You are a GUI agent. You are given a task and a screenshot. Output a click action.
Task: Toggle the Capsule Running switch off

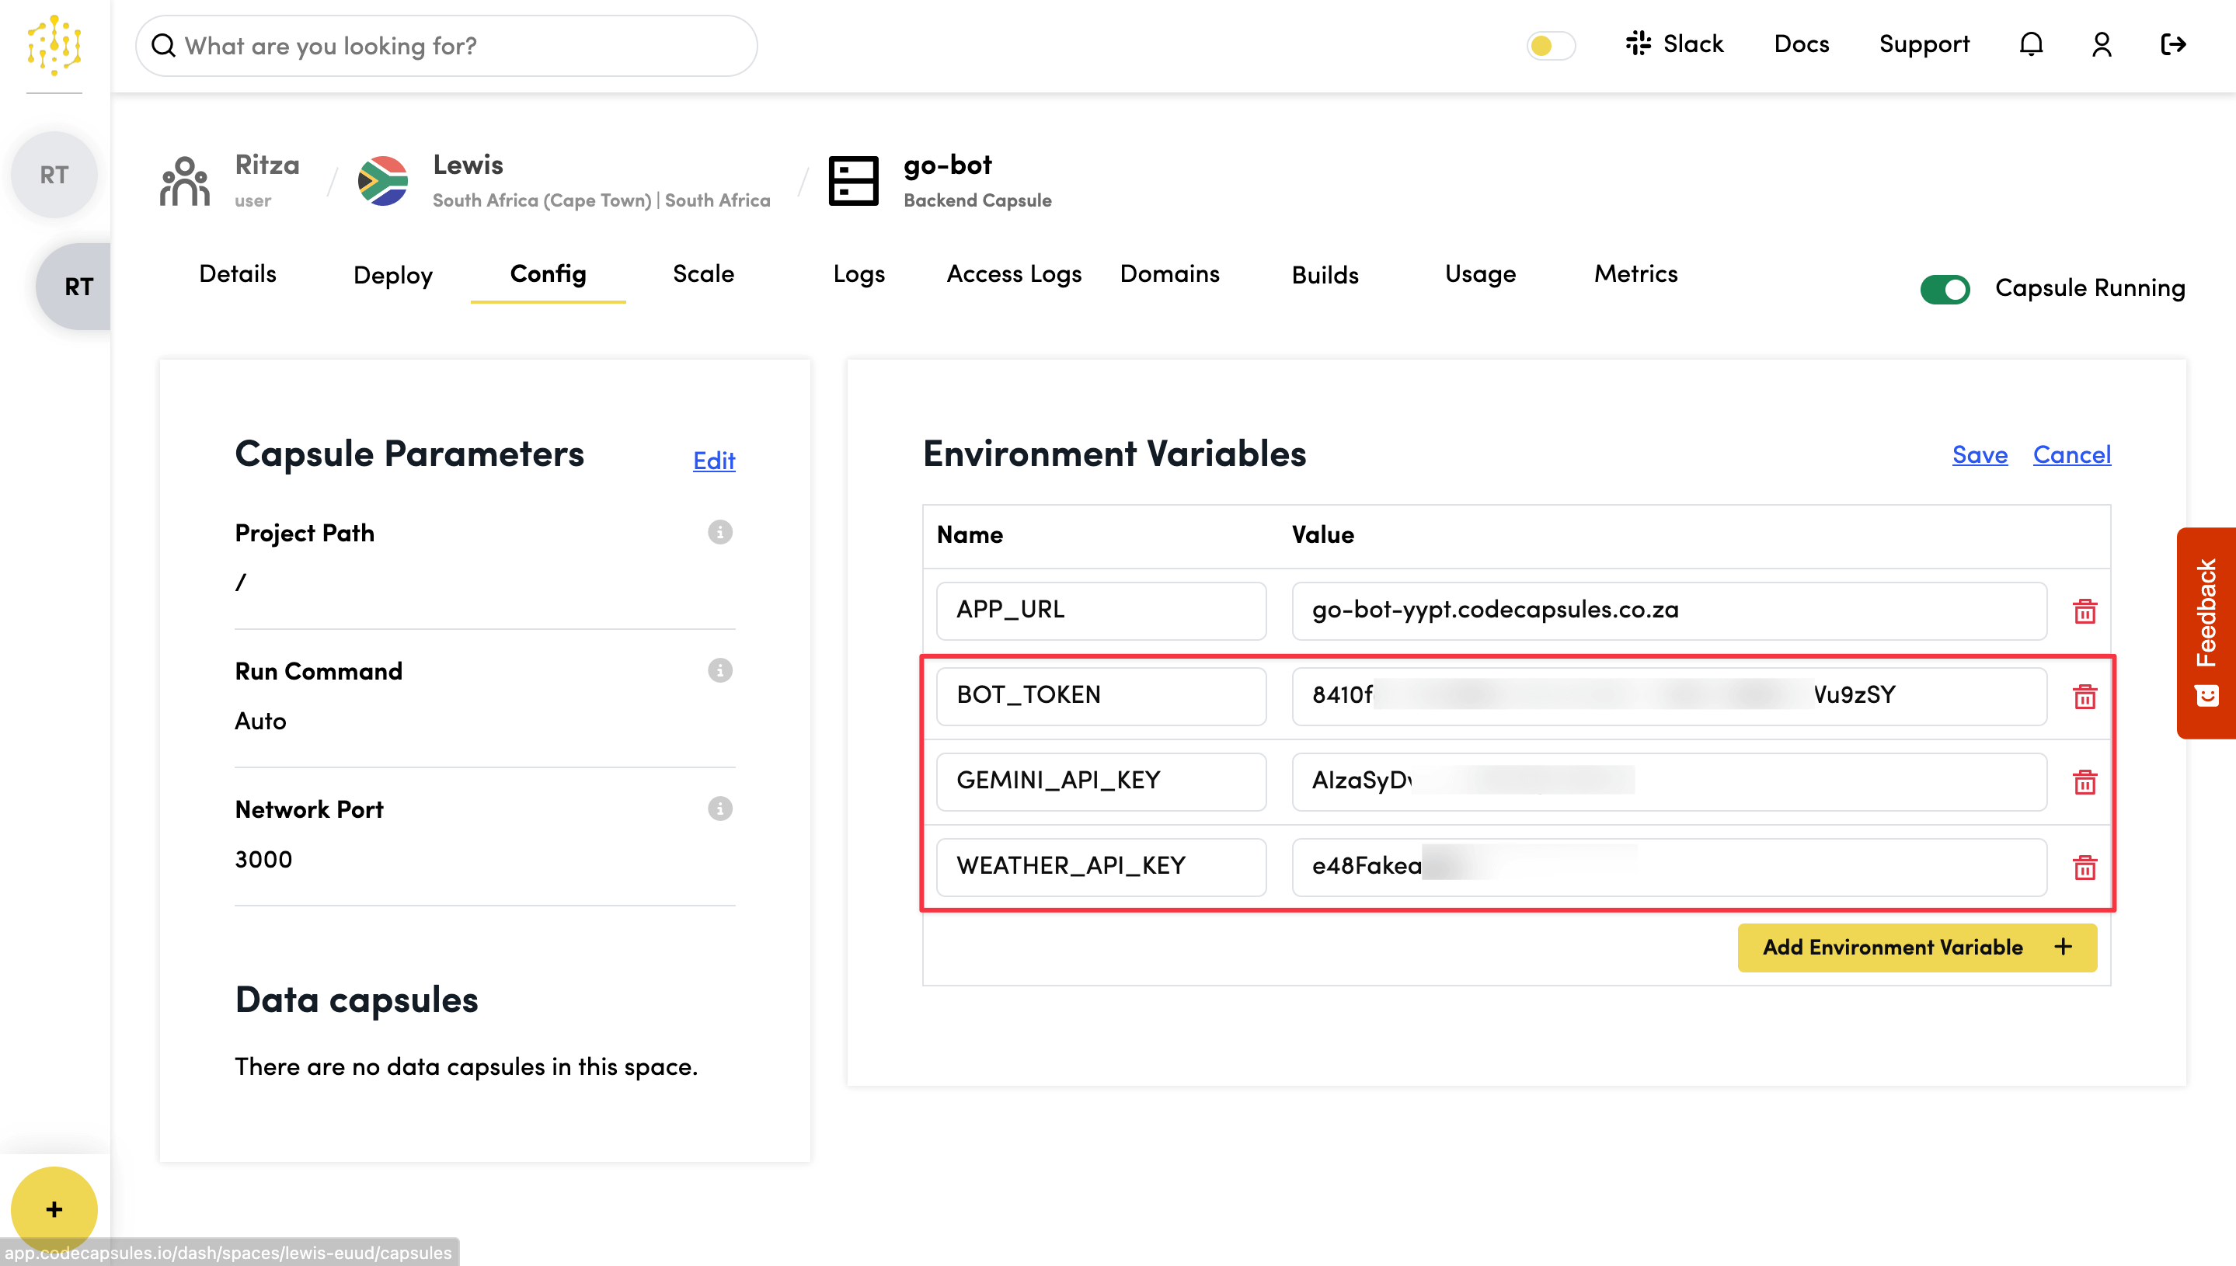(1945, 289)
